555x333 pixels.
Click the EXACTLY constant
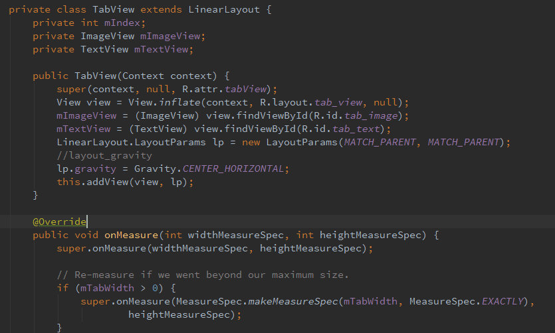[502, 302]
